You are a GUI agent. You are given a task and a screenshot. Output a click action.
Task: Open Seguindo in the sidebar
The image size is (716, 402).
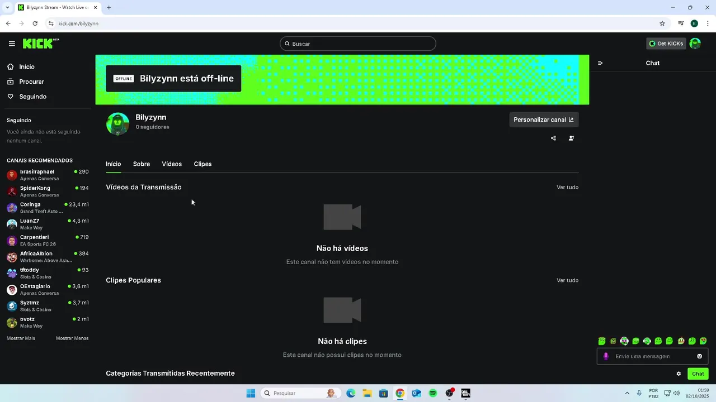point(32,97)
